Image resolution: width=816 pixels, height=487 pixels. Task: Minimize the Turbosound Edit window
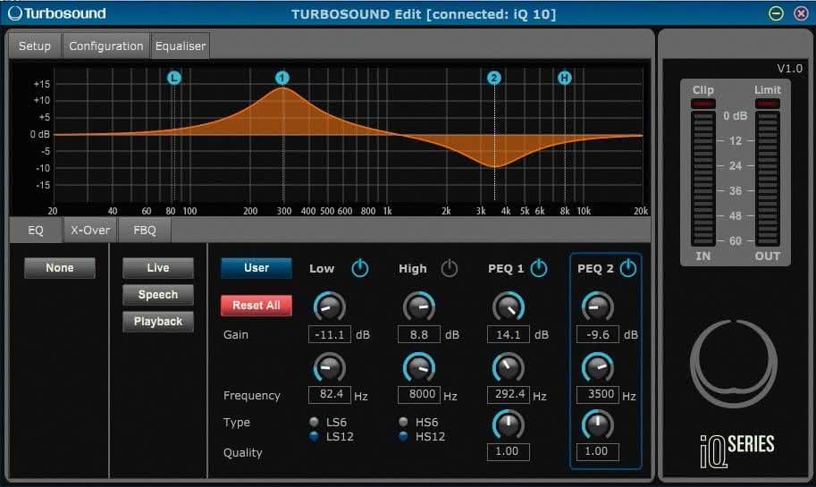pyautogui.click(x=776, y=13)
